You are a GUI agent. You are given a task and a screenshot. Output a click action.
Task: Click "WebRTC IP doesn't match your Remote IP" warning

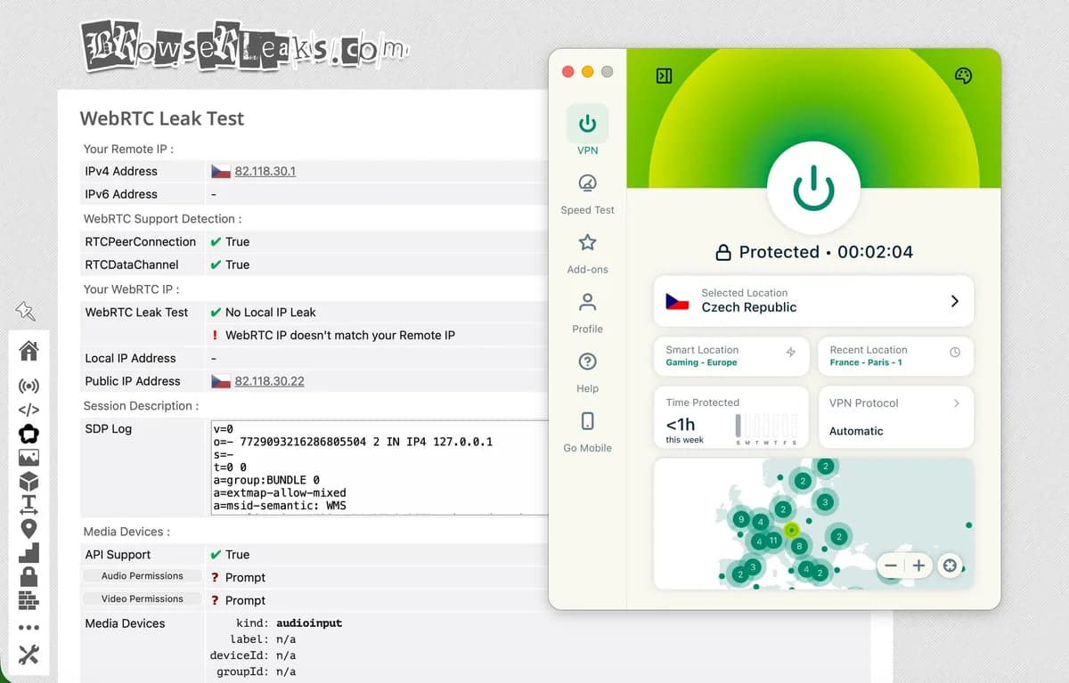339,336
